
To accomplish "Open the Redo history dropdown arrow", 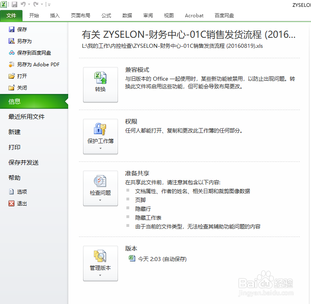I will point(42,4).
